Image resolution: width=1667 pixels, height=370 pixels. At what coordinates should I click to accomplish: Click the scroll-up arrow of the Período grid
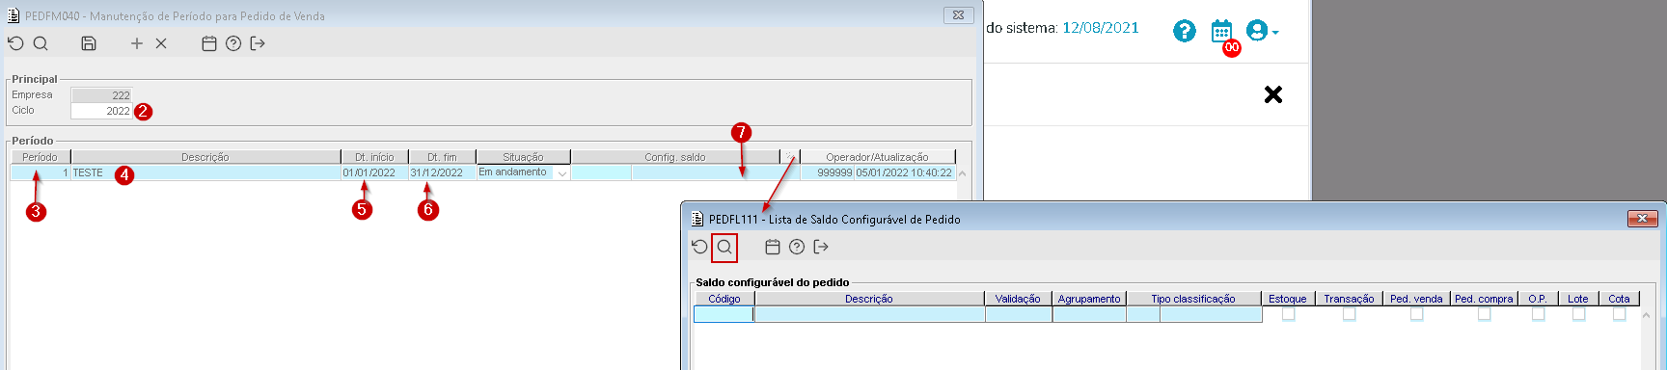click(962, 173)
